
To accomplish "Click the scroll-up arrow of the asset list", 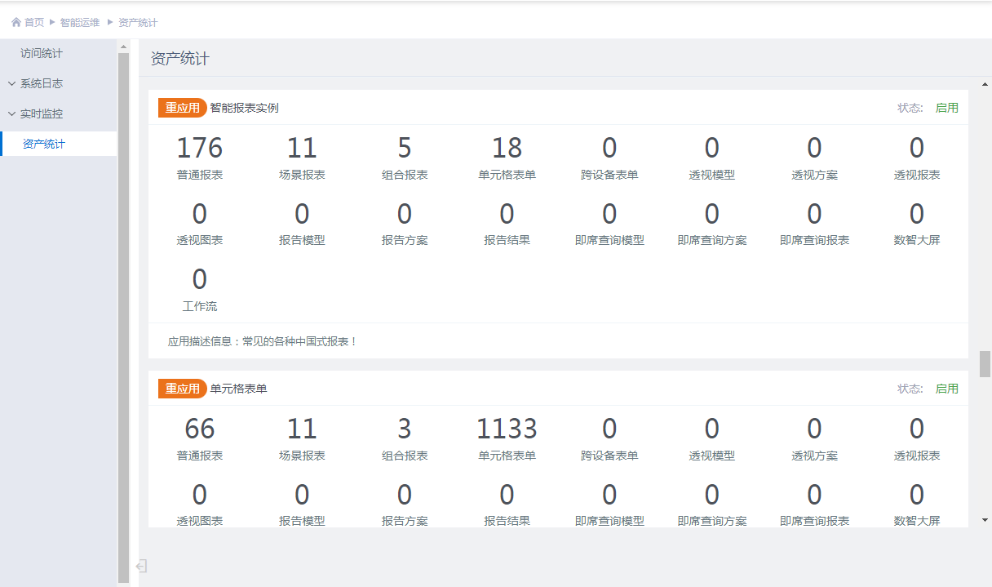I will click(985, 84).
